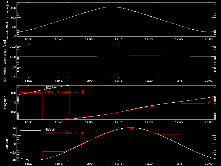Click the 100.0 tick on Moon angle axis
The image size is (221, 166).
[x=12, y=47]
